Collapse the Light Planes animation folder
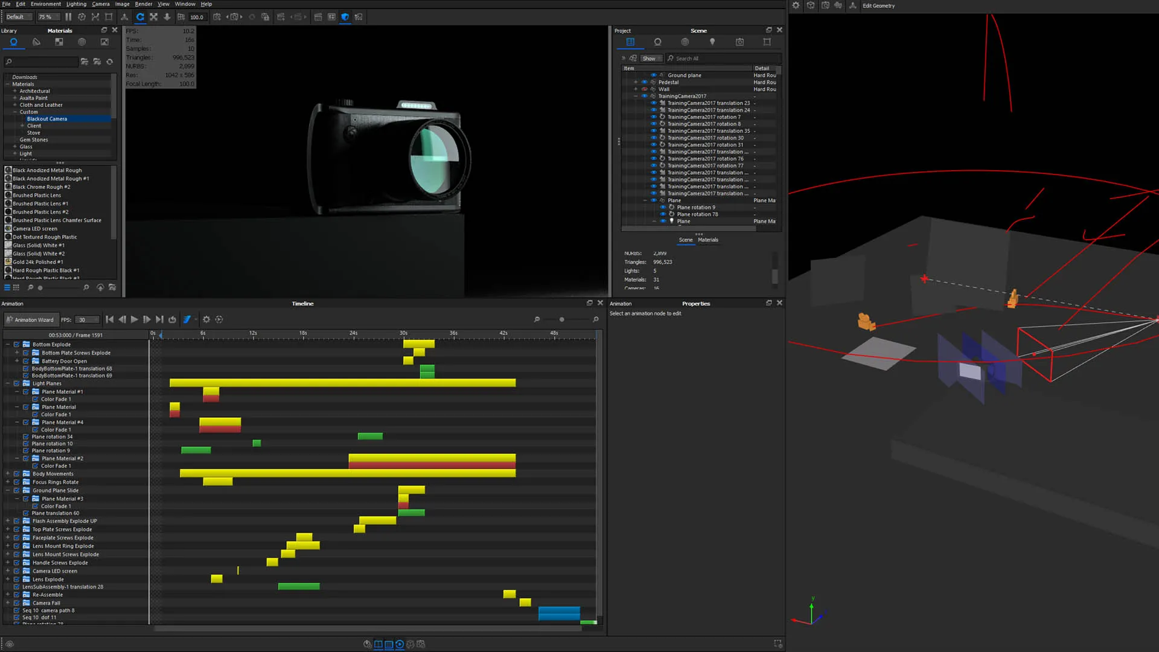This screenshot has height=652, width=1159. [8, 383]
